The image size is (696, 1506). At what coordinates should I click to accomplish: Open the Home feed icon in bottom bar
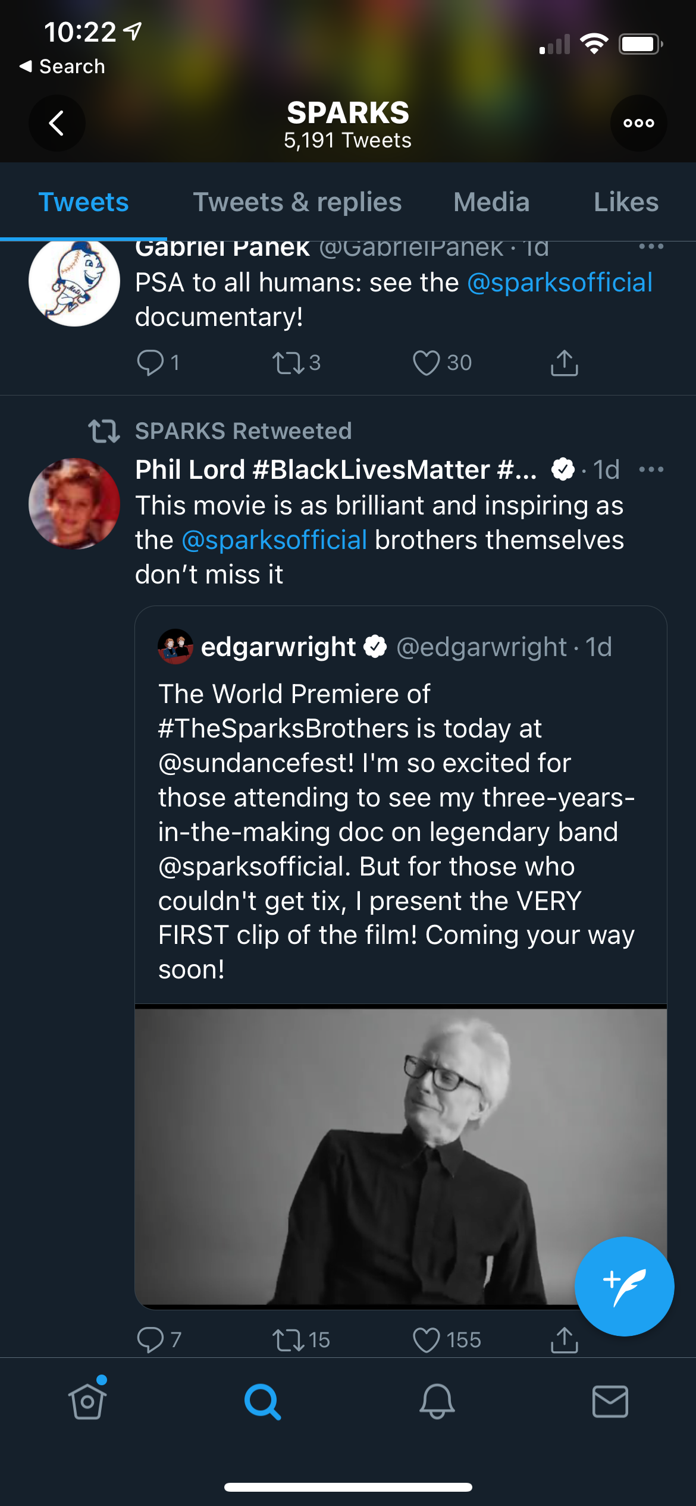pos(87,1401)
